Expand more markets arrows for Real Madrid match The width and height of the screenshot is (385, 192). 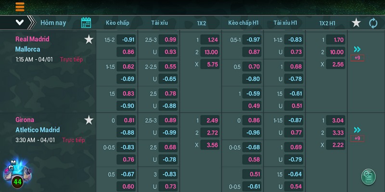[357, 49]
